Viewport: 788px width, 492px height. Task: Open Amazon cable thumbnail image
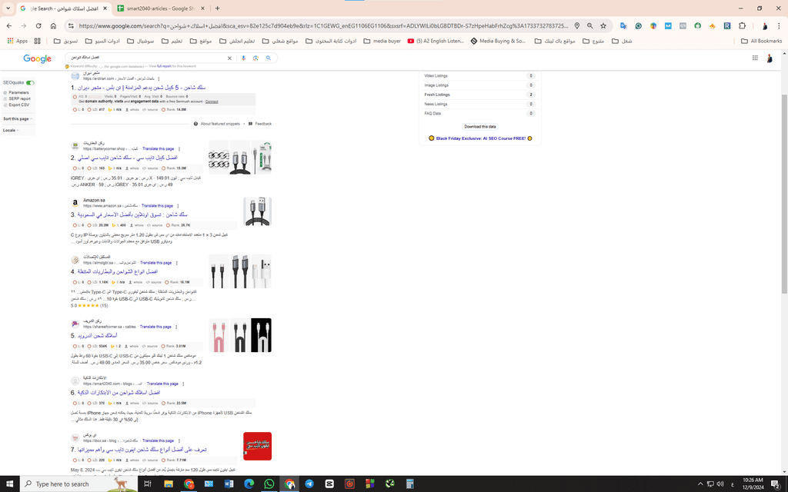pos(257,211)
